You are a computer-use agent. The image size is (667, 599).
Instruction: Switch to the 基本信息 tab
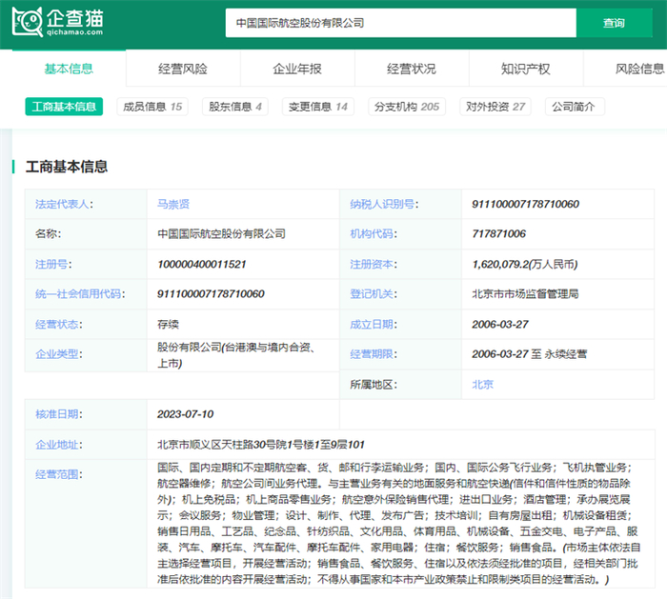click(69, 69)
